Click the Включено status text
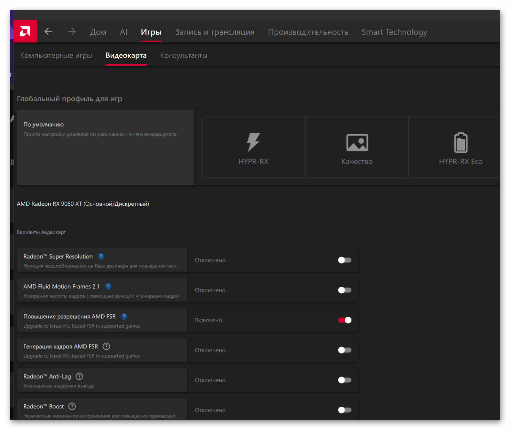 (208, 320)
